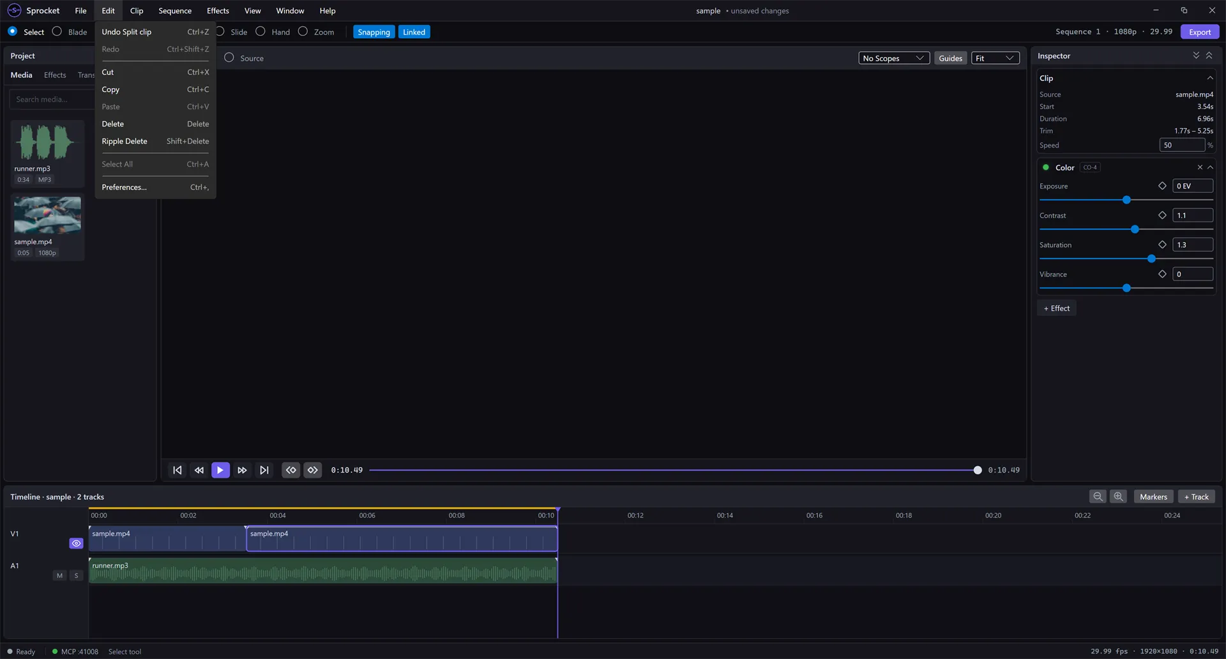Image resolution: width=1226 pixels, height=659 pixels.
Task: Mute the A1 track with M button
Action: 59,575
